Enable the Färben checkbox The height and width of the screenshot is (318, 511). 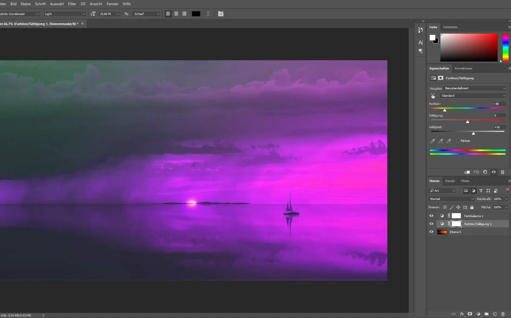click(458, 140)
